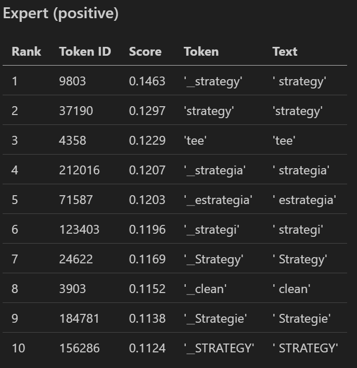Viewport: 357px width, 368px height.
Task: Click the '_estrategia' token cell
Action: point(218,200)
